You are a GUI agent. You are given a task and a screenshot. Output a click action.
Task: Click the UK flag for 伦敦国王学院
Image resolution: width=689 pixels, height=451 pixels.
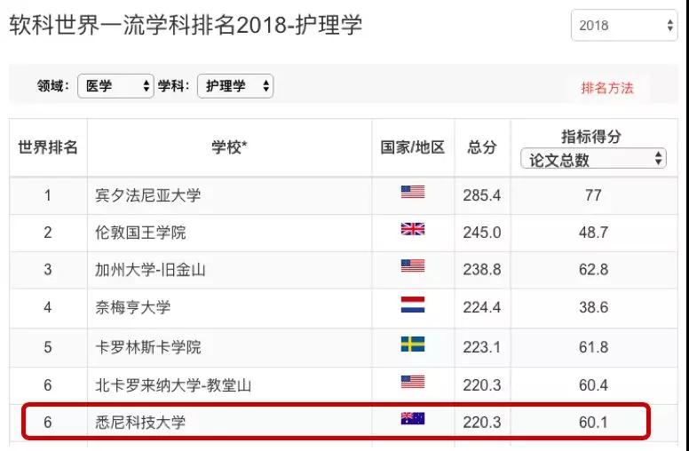413,229
